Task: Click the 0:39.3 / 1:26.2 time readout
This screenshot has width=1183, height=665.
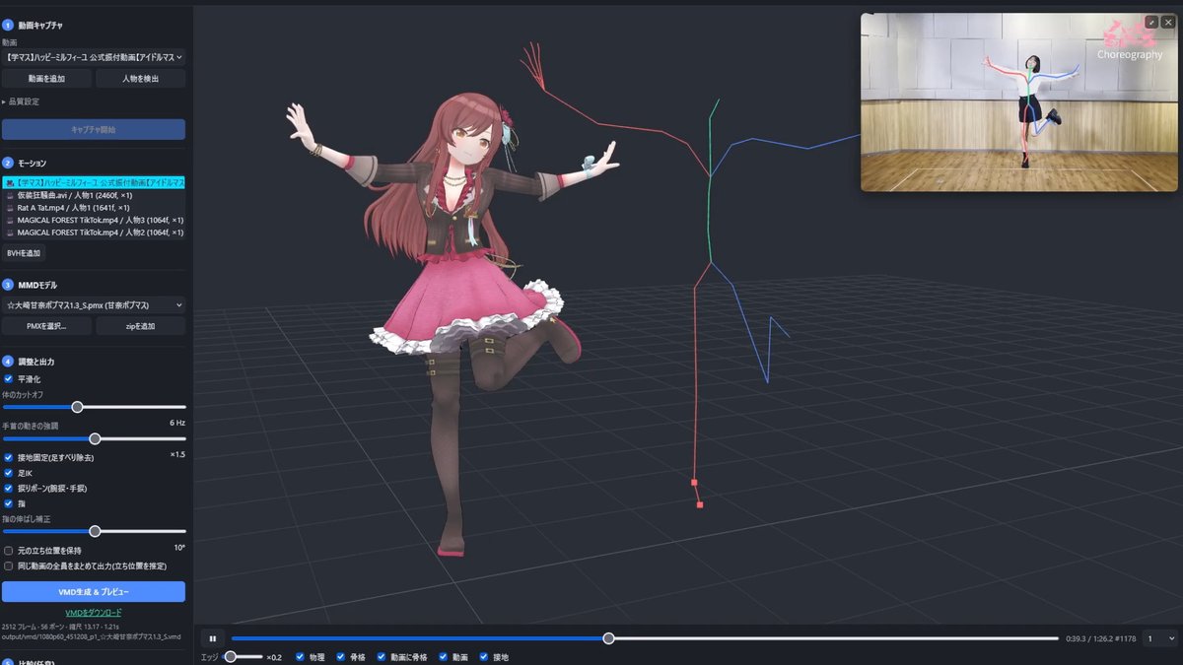Action: (1099, 638)
